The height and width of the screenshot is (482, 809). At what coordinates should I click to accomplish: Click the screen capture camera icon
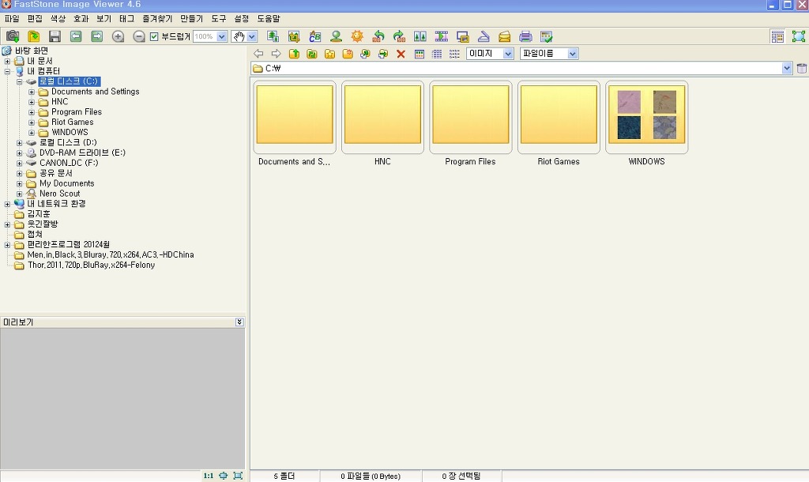13,36
